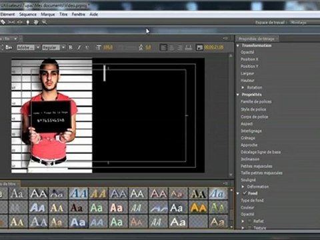The width and height of the screenshot is (320, 240).
Task: Click the canvas scrollbar down arrow
Action: pos(231,175)
